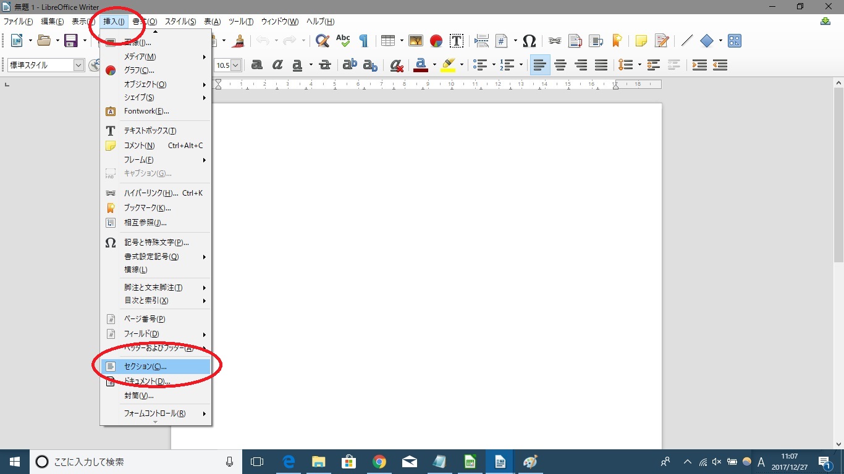Expand the underline style dropdown arrow
Viewport: 844px width, 474px height.
coord(311,65)
